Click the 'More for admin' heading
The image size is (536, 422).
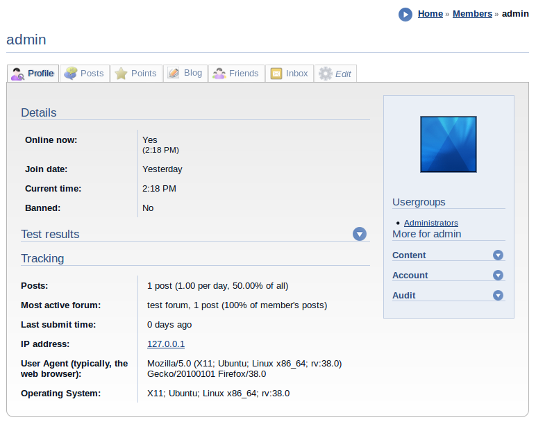(426, 234)
